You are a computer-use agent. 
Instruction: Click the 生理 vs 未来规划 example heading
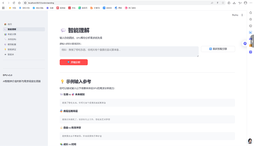tap(72, 94)
